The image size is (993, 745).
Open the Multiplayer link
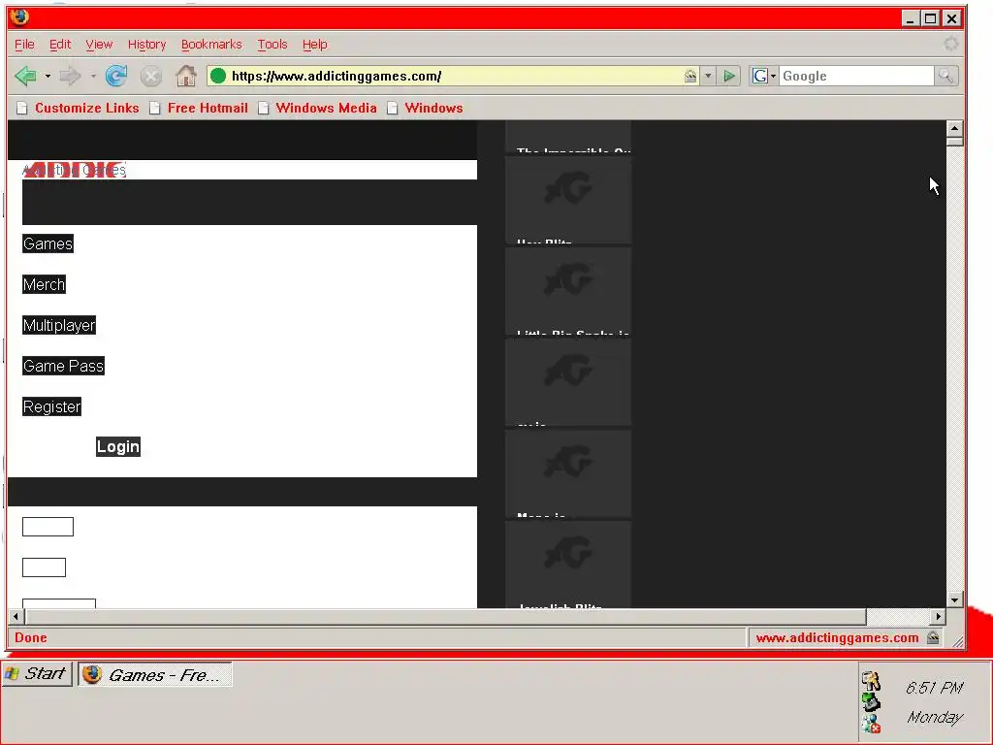[59, 325]
